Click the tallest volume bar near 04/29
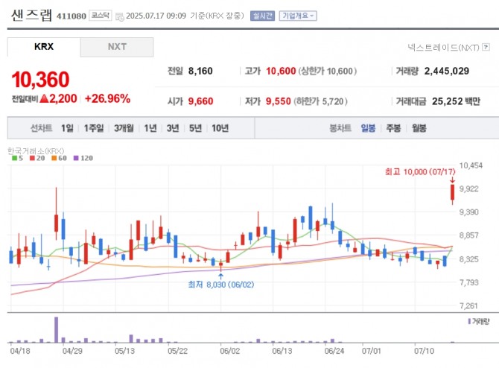The height and width of the screenshot is (368, 499). click(x=56, y=329)
